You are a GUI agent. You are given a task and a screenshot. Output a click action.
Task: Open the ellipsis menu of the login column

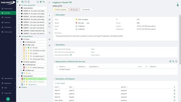(x=74, y=87)
